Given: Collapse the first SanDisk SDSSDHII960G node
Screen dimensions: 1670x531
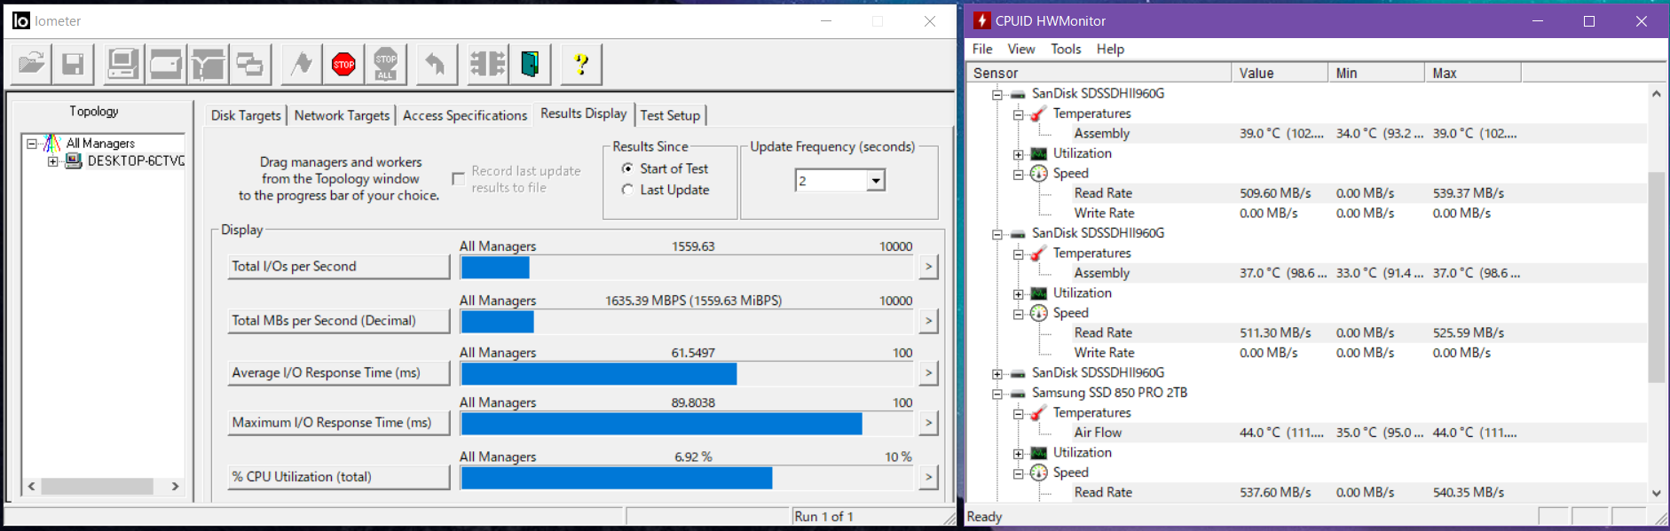Looking at the screenshot, I should [997, 94].
